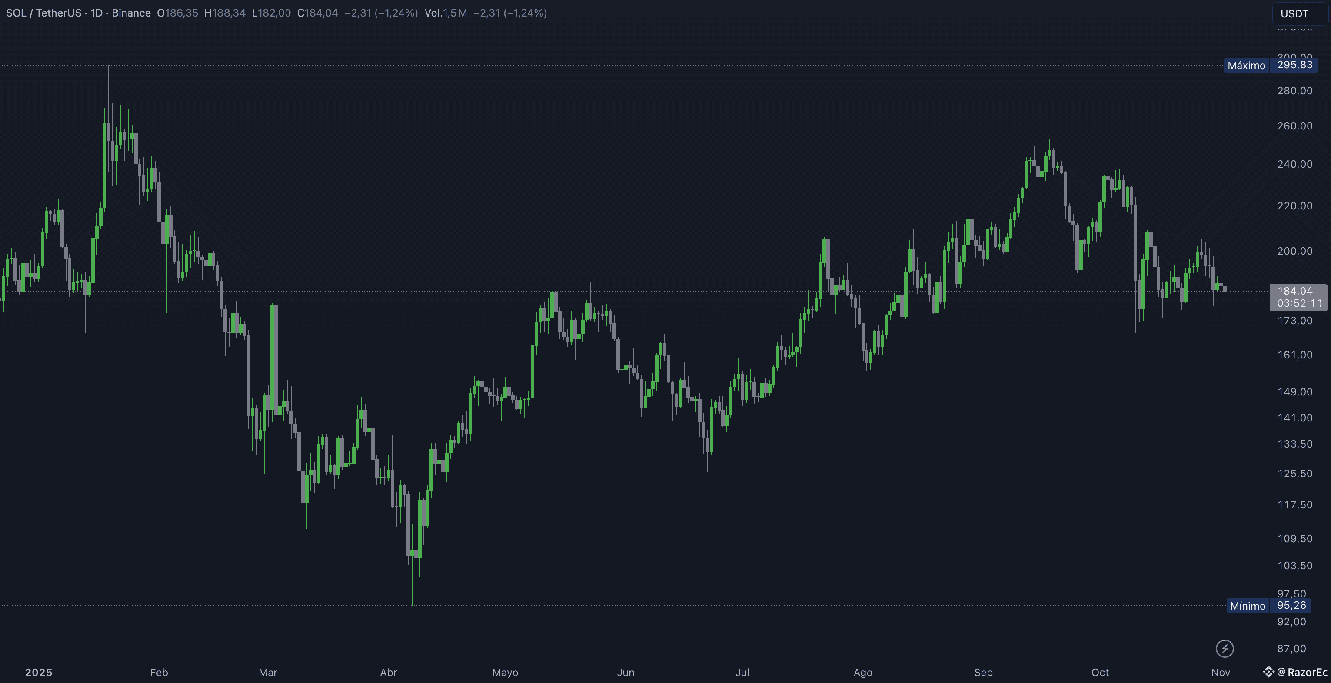Click the Sep label on time axis
Screen dimensions: 1331x683
click(983, 672)
